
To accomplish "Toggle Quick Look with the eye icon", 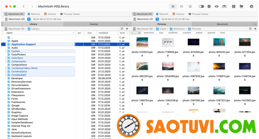I will [217, 6].
